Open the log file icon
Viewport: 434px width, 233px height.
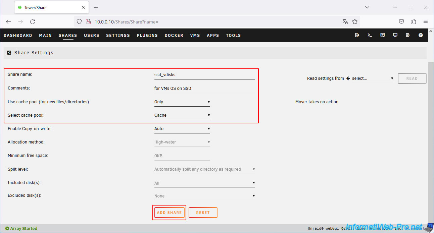pos(408,35)
